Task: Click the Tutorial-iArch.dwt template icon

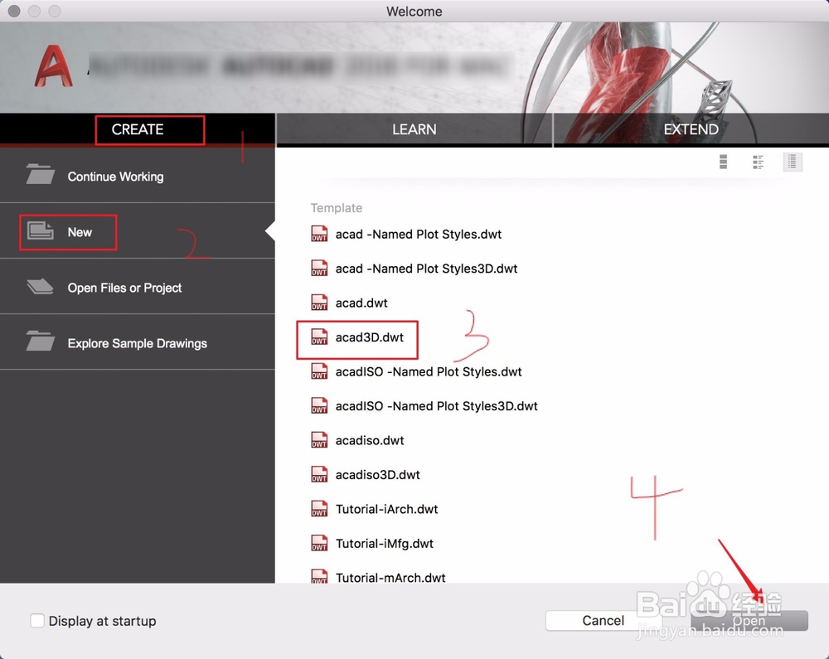Action: pos(319,509)
